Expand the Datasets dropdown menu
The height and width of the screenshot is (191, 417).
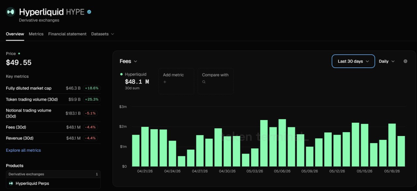coord(103,34)
